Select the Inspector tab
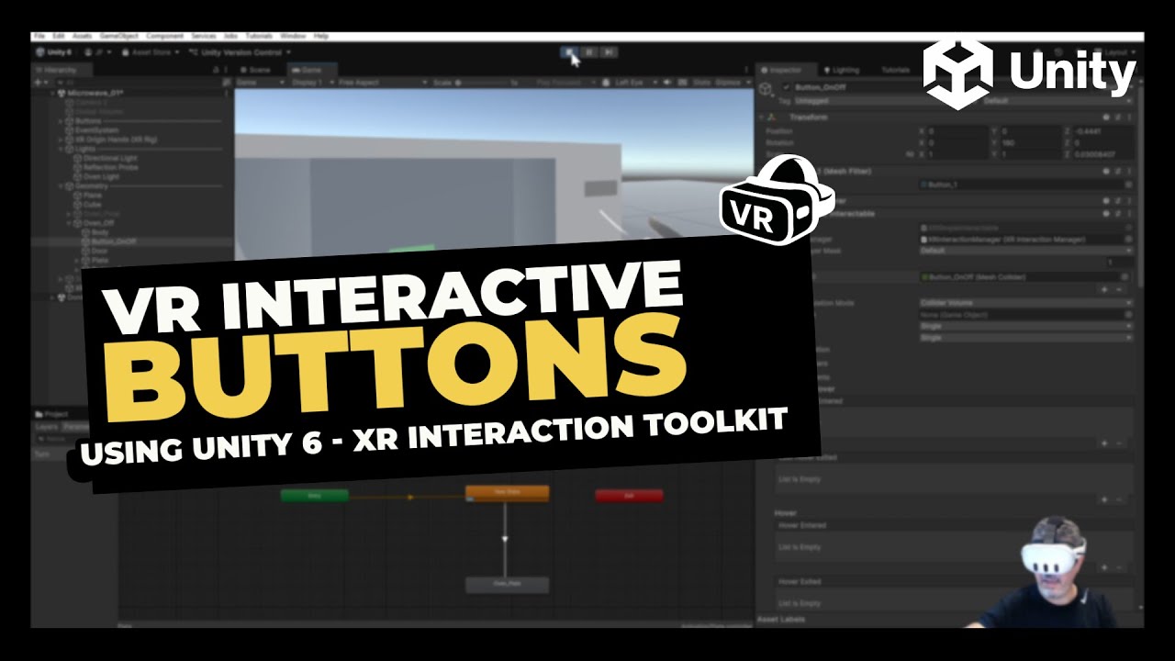This screenshot has height=661, width=1175. click(x=786, y=70)
